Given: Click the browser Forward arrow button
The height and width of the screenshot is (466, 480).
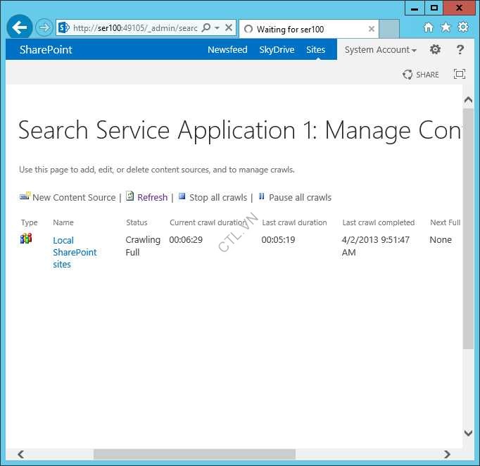Looking at the screenshot, I should (44, 28).
